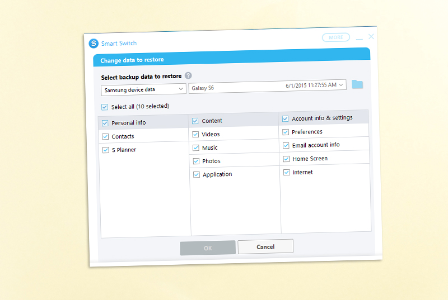Expand Samsung device data dropdown
This screenshot has height=300, width=448.
pos(144,89)
